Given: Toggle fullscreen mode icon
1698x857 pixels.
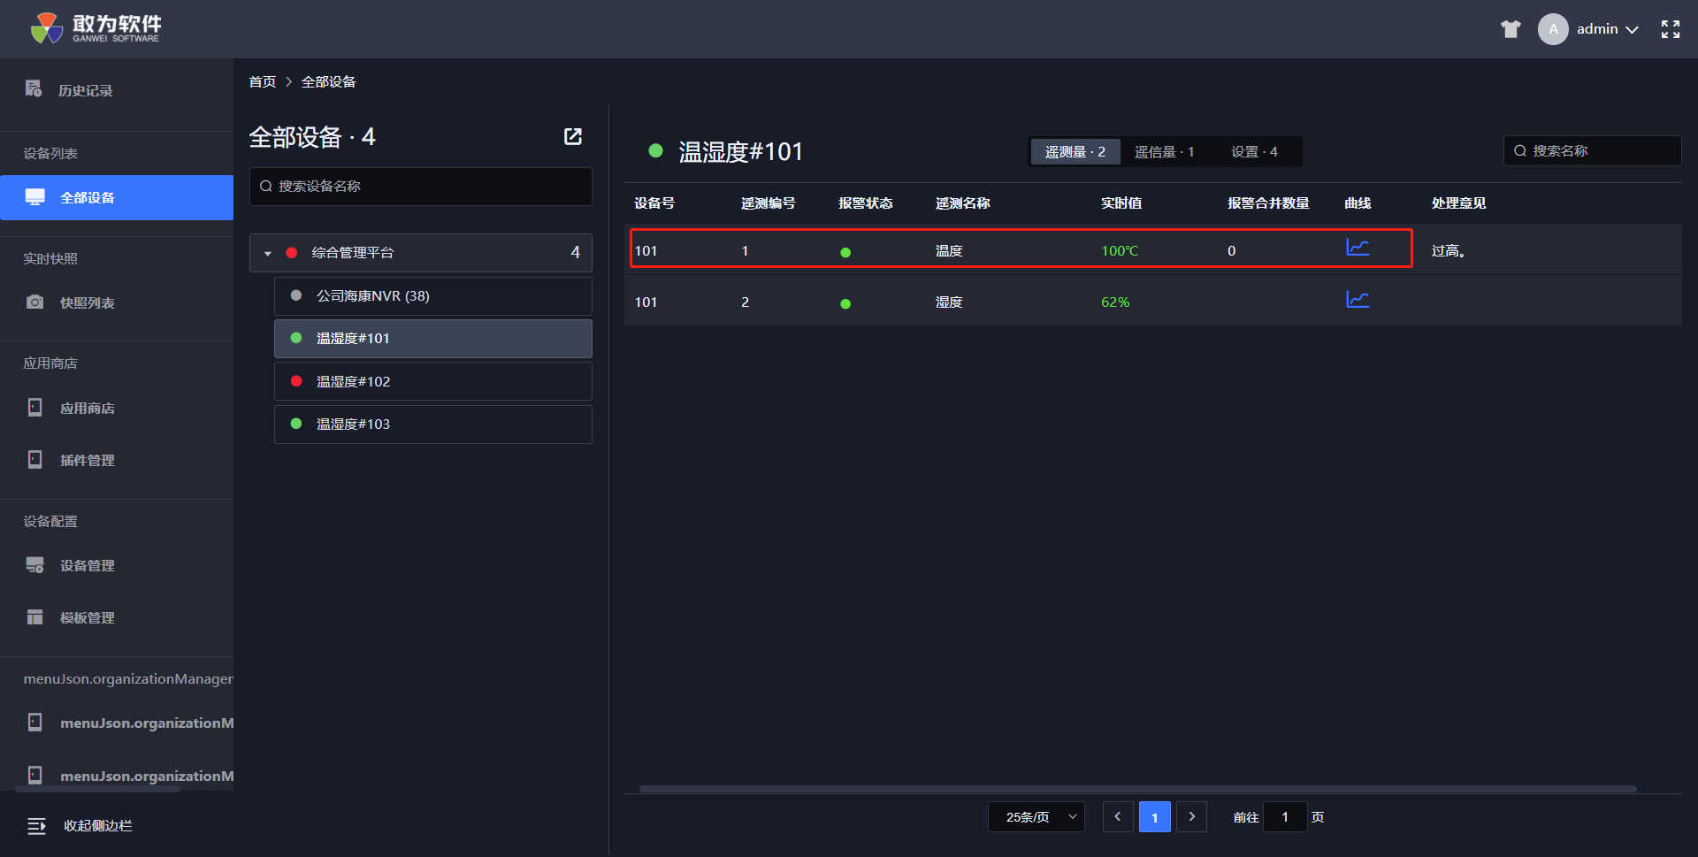Looking at the screenshot, I should (x=1671, y=29).
